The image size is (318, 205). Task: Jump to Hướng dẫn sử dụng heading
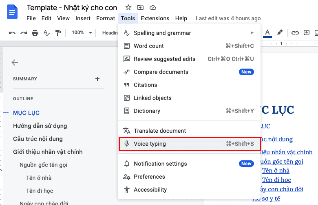pyautogui.click(x=40, y=126)
